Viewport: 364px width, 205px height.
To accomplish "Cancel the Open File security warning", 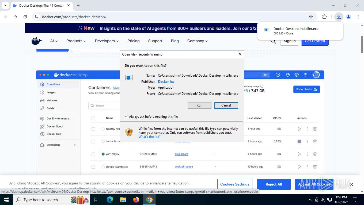I will pyautogui.click(x=226, y=105).
